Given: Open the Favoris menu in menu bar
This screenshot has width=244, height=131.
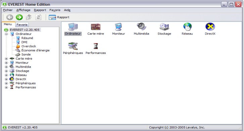Looking at the screenshot, I should 55,10.
